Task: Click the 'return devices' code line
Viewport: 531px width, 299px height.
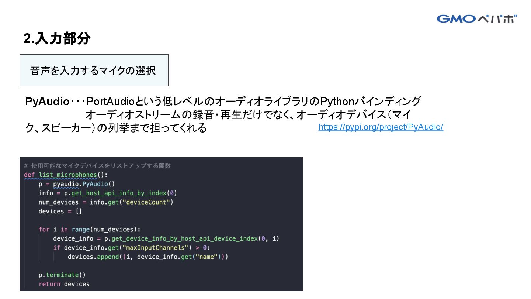Action: pyautogui.click(x=64, y=284)
